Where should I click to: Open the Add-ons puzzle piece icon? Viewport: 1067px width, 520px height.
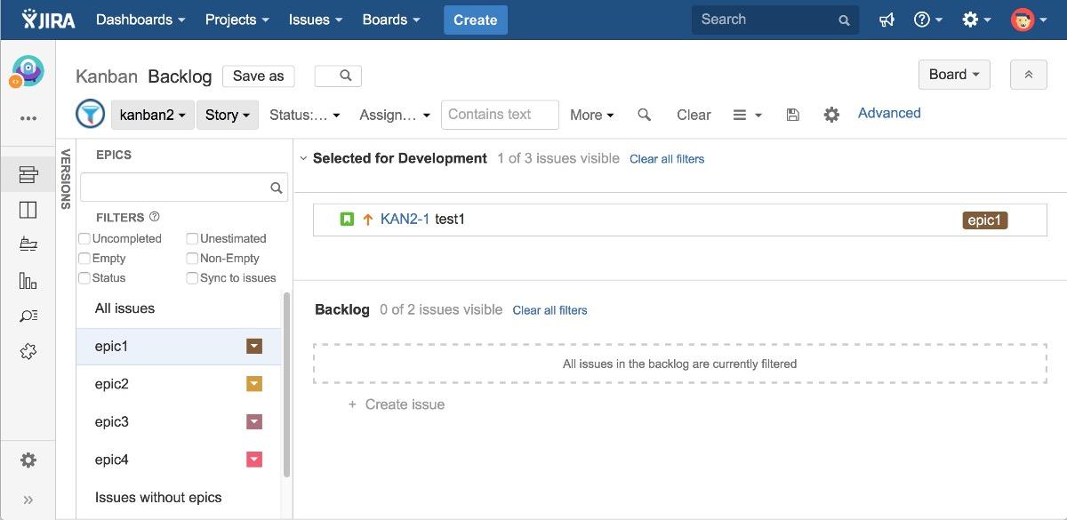pos(28,352)
